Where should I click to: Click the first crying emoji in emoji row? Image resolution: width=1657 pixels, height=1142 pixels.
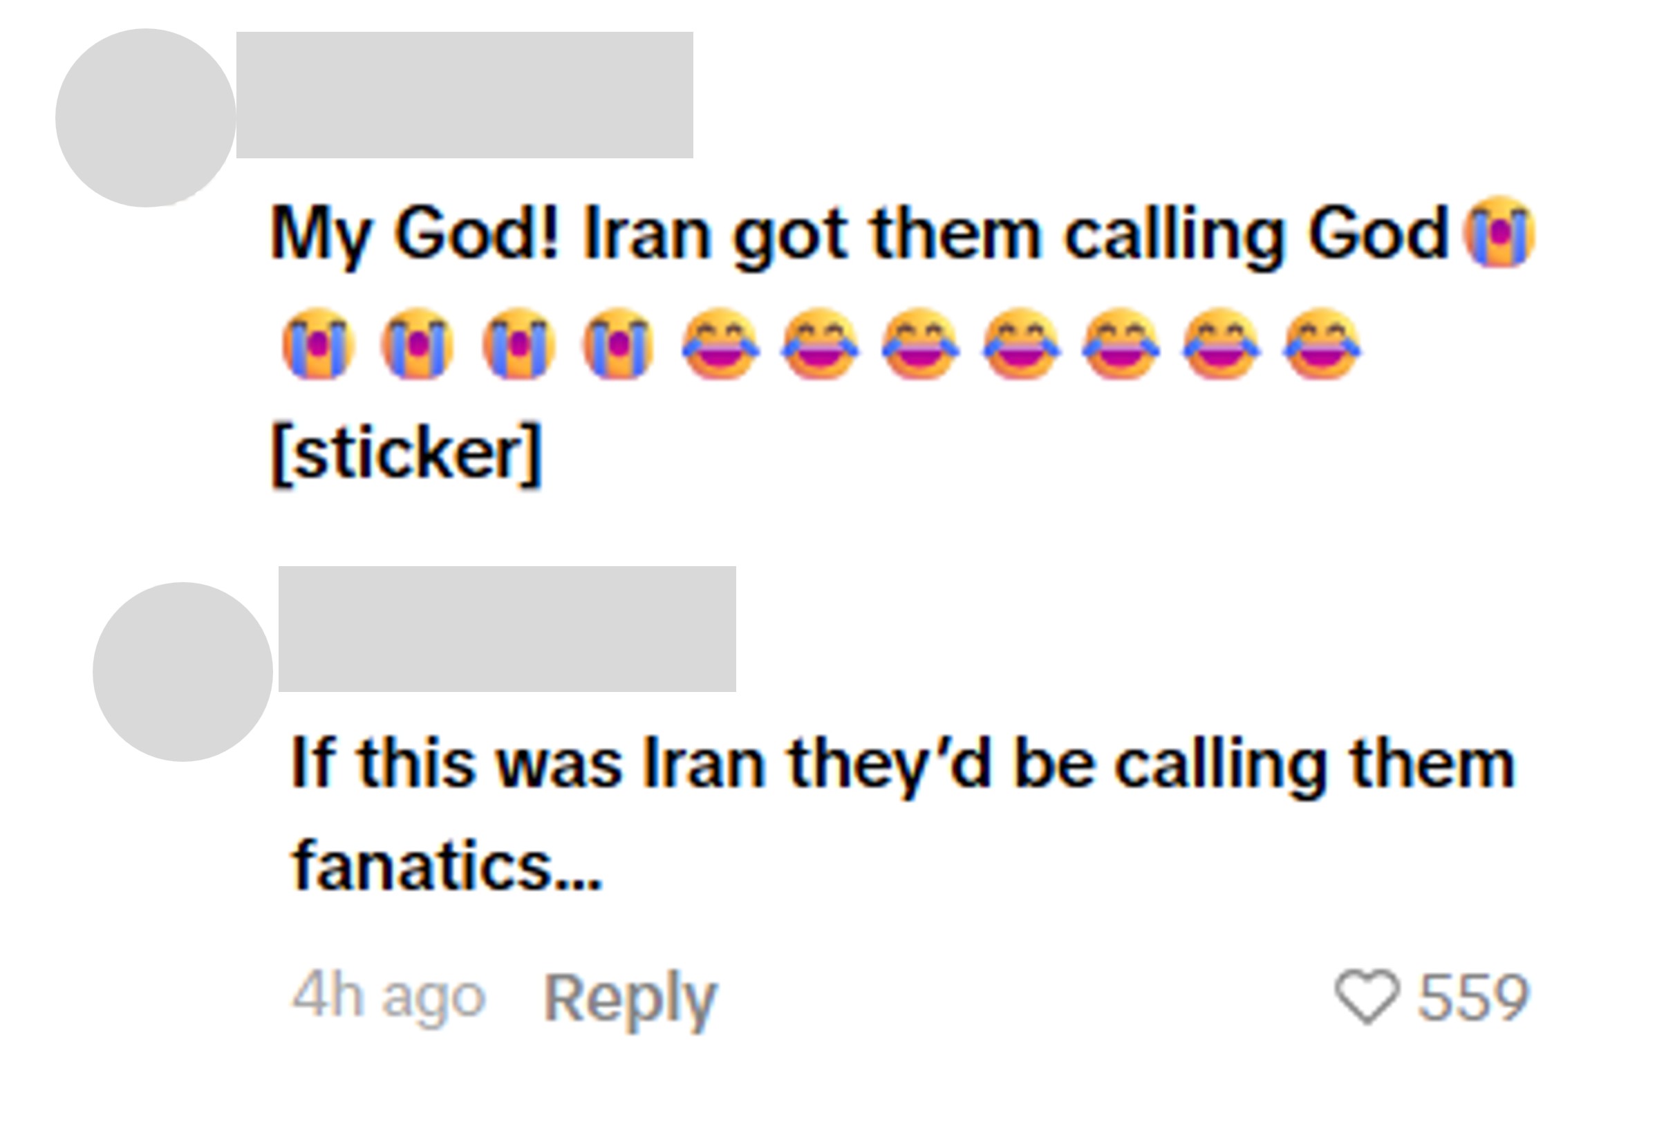click(319, 344)
